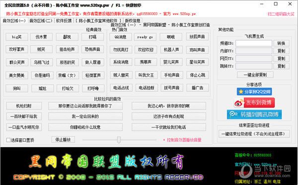Play the 做人厚道 sound effect
This screenshot has height=185, width=298.
click(x=93, y=62)
